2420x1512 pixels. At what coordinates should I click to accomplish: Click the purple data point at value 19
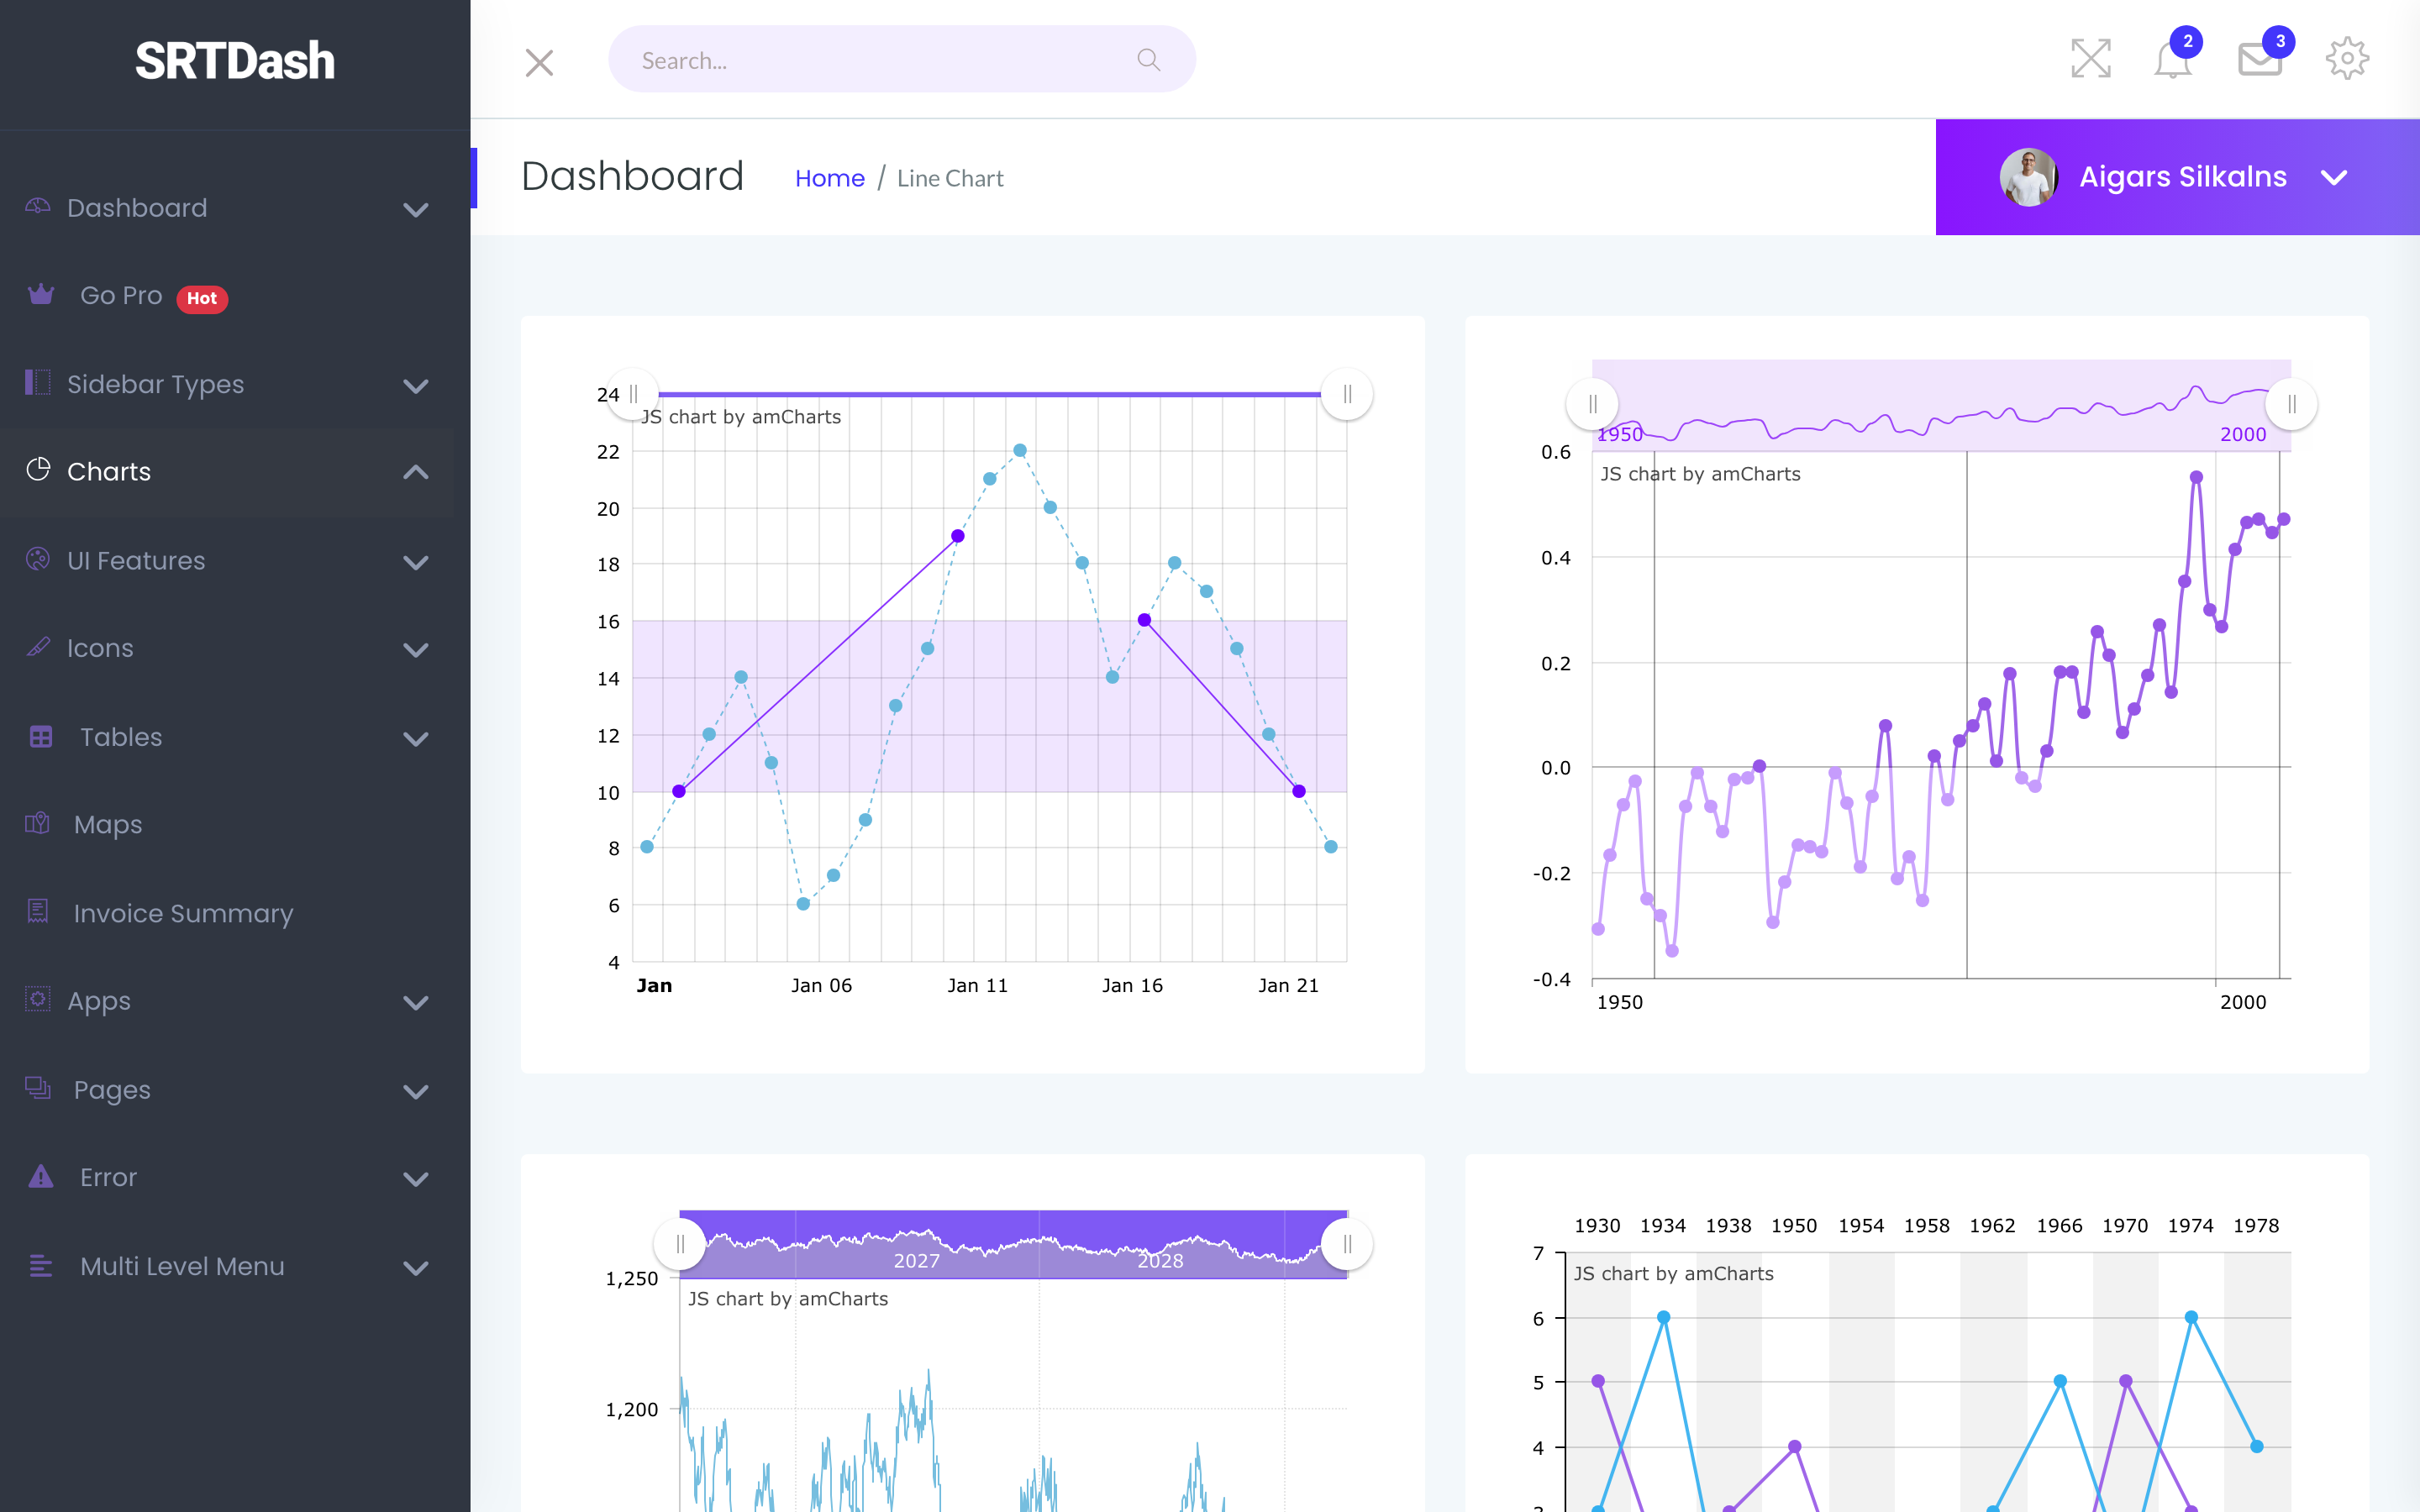tap(957, 536)
